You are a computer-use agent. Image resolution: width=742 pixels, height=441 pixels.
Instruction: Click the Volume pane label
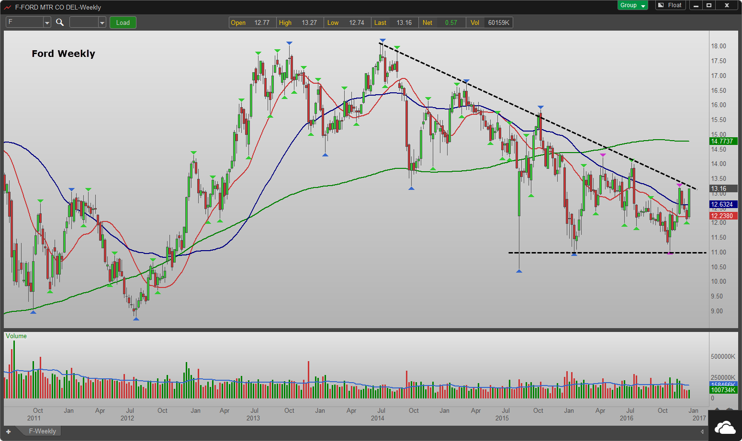point(16,336)
